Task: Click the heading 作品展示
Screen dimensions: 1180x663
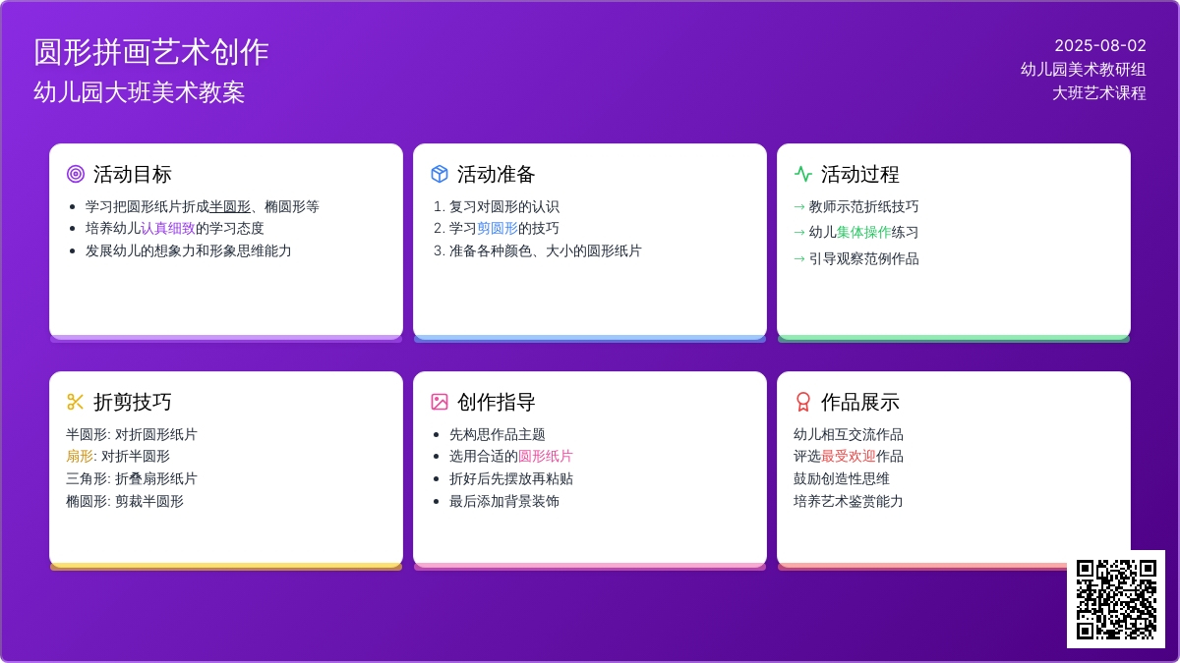Action: (860, 402)
